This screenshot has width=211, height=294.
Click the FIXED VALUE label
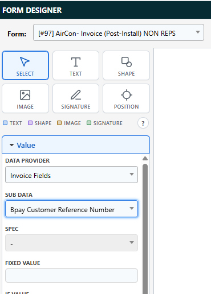(x=23, y=263)
